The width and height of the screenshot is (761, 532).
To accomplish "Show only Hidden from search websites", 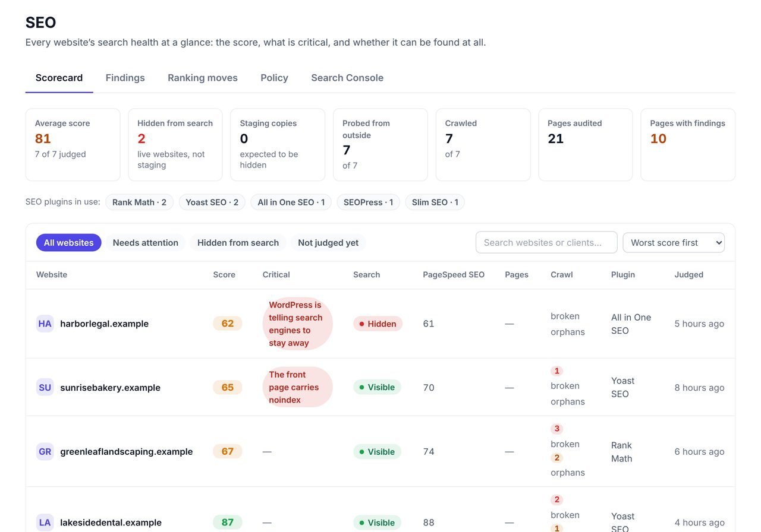I will 238,242.
